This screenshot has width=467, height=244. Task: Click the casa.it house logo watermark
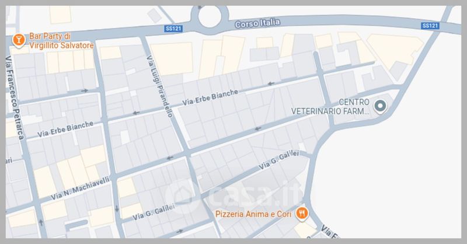[182, 196]
